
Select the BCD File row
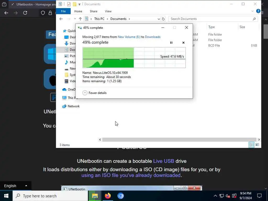(226, 46)
